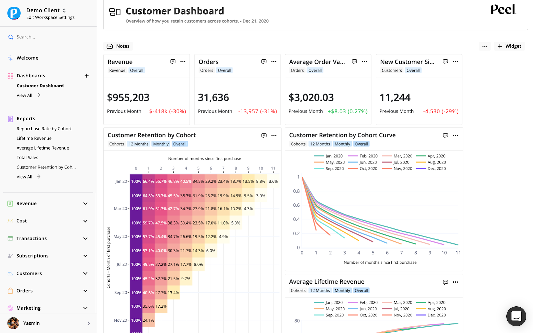Viewport: 533px width, 333px height.
Task: Open options menu on Customer Retention by Cohort Curve
Action: tap(455, 136)
